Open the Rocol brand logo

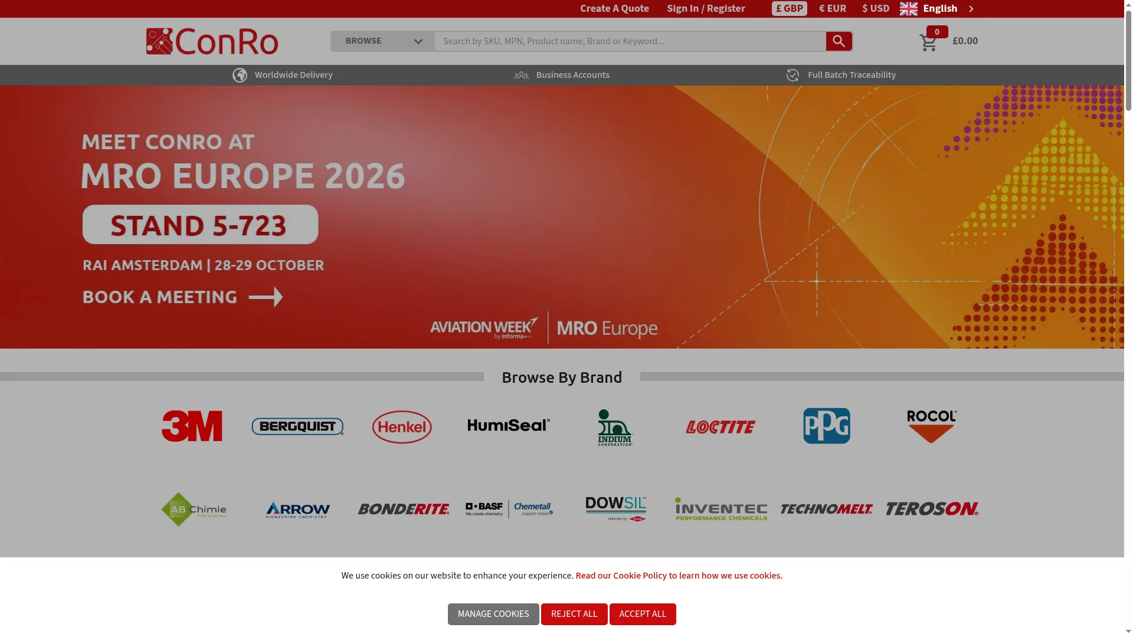click(x=932, y=426)
